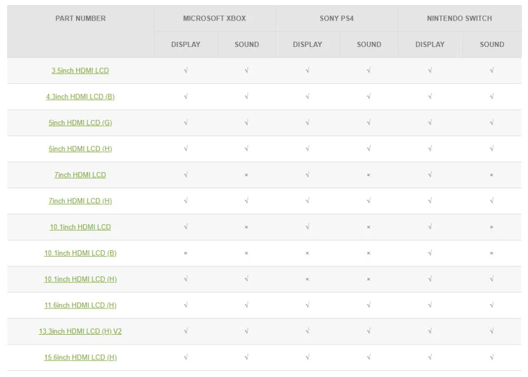Click Switch sound cross for 10.1inch HDMI LCD (B)
Screen dimensions: 528x377
coord(492,253)
